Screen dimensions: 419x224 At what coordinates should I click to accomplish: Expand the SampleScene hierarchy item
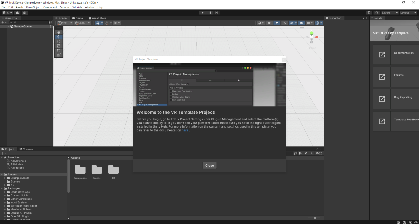coord(8,26)
